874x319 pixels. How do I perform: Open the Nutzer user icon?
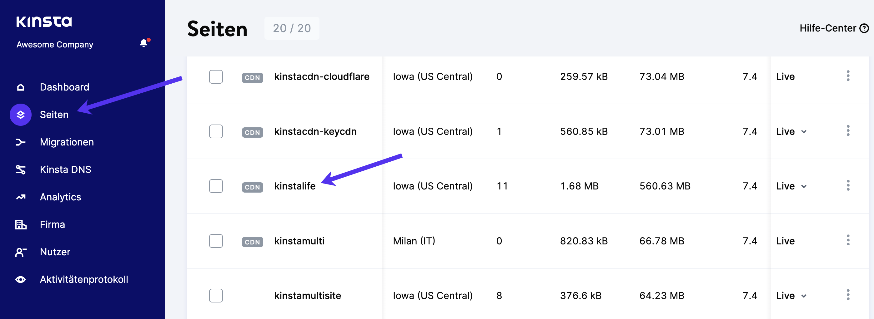point(20,252)
